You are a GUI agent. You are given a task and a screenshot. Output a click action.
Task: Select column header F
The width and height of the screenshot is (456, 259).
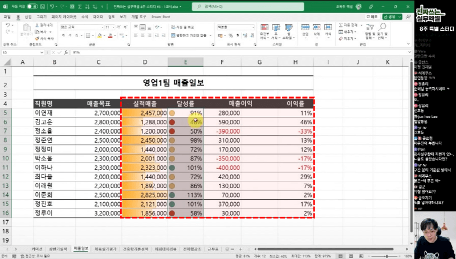(222, 62)
